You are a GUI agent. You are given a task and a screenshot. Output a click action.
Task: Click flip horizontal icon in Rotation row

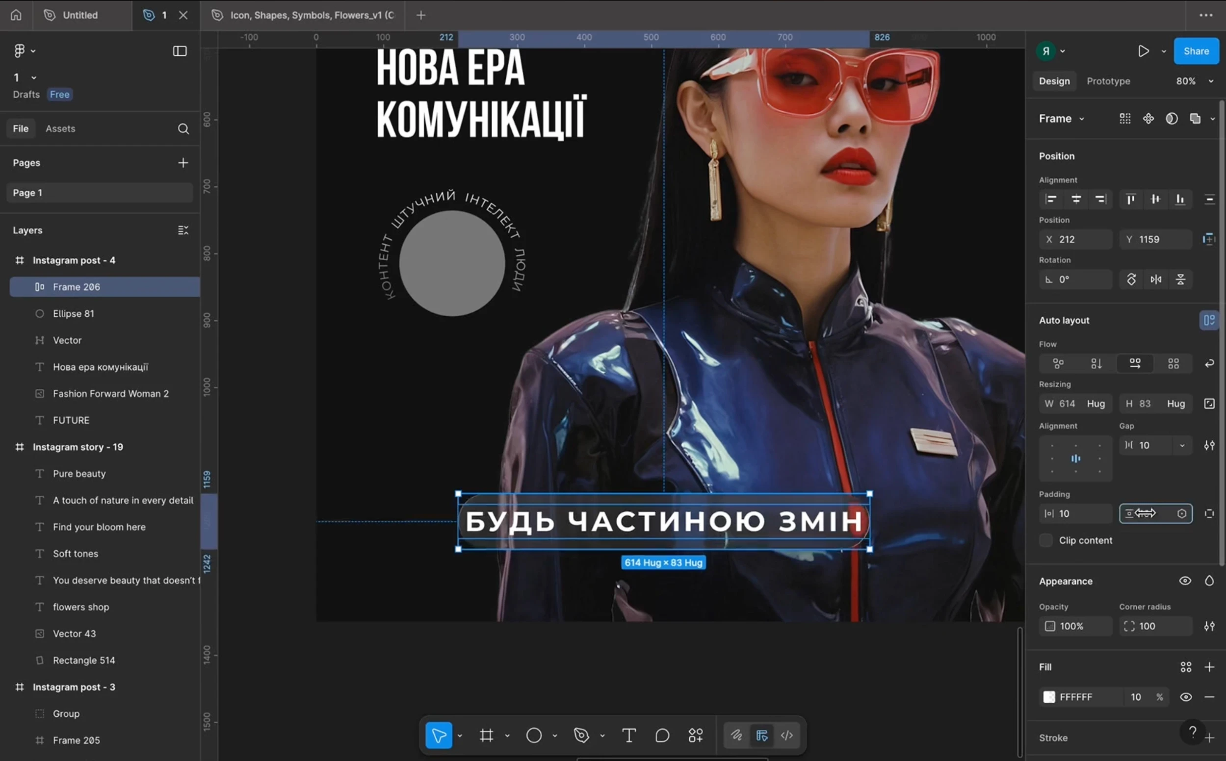coord(1156,279)
